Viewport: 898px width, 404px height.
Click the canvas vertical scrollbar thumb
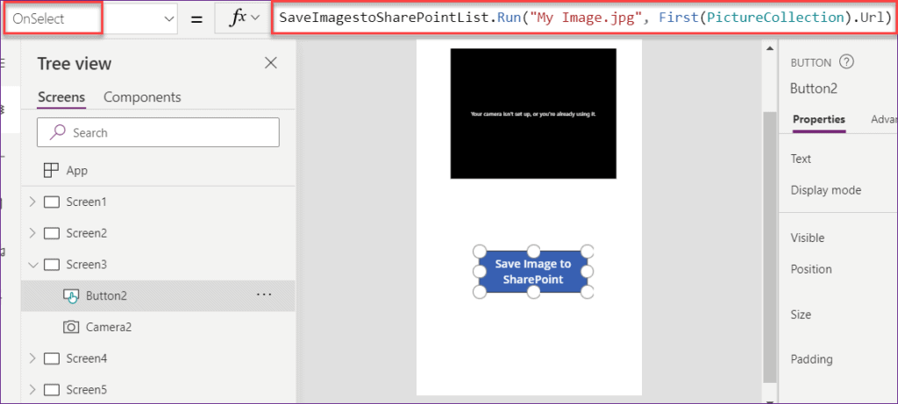click(x=770, y=246)
